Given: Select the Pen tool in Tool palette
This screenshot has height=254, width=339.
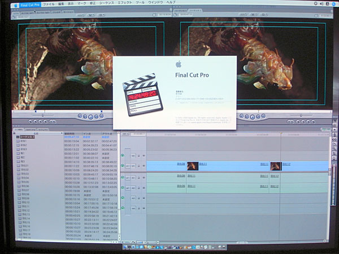Looking at the screenshot, I should click(x=335, y=158).
